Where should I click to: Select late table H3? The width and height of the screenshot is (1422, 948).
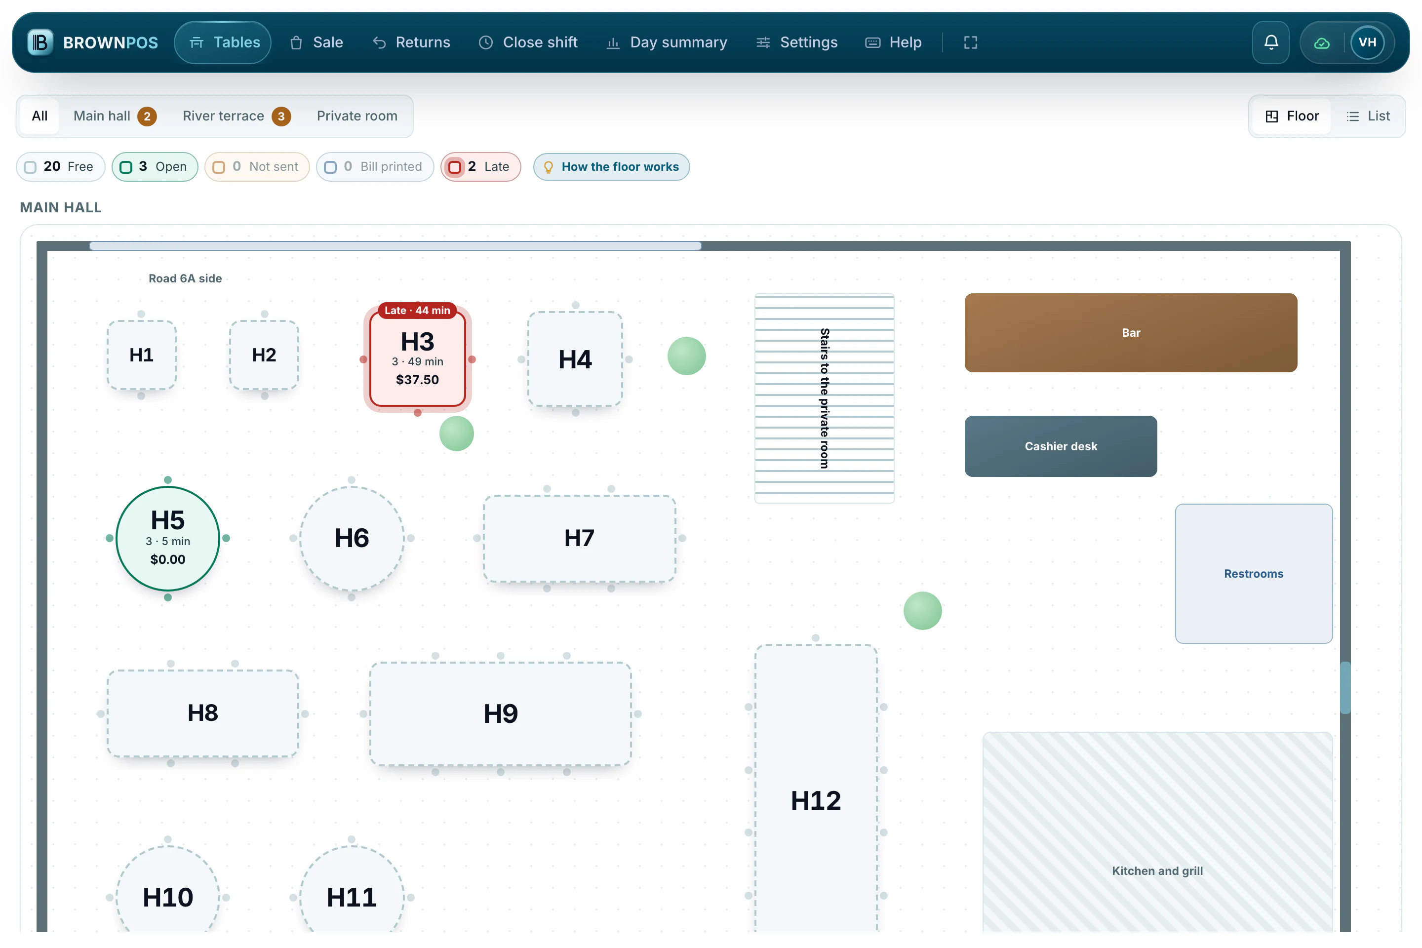coord(418,358)
